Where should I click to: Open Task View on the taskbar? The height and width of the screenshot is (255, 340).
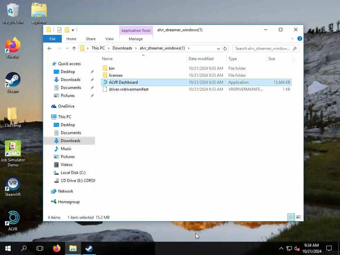click(40, 248)
